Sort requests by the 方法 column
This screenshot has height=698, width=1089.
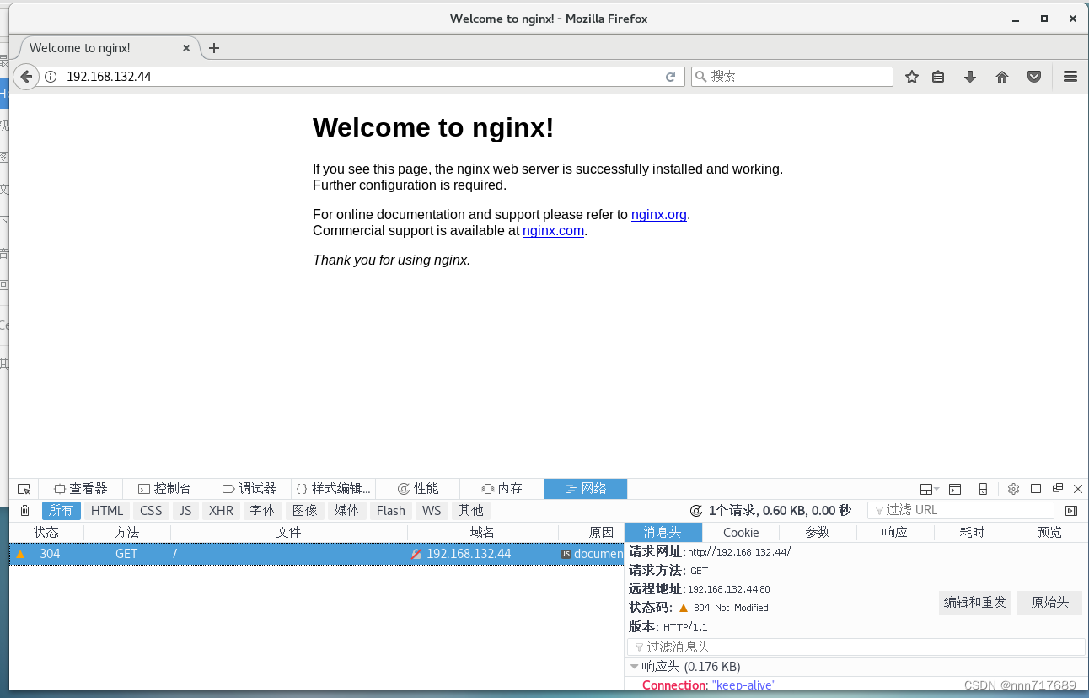[x=127, y=533]
